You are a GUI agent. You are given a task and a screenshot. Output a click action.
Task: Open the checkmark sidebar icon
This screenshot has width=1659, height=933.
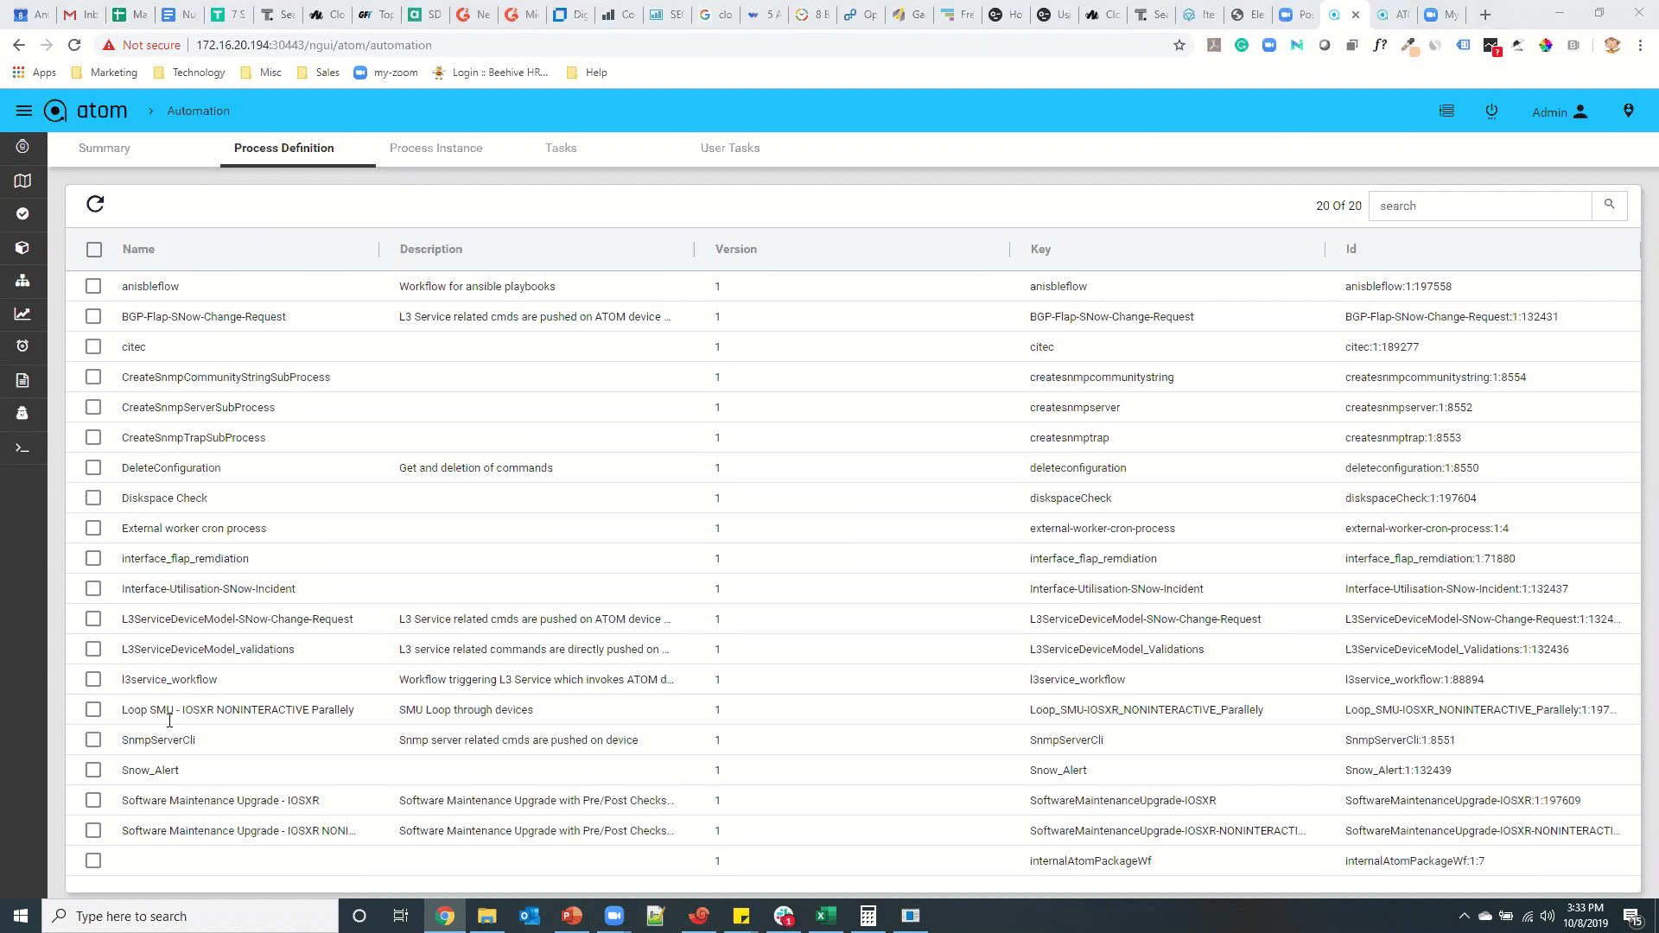click(x=23, y=213)
